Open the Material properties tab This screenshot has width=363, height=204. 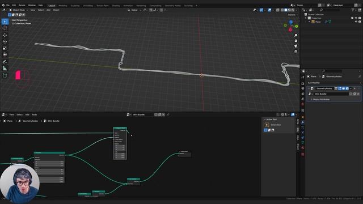tap(302, 147)
